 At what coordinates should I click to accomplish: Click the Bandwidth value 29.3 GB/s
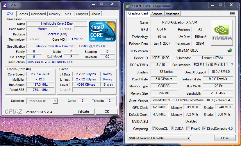tap(218, 93)
